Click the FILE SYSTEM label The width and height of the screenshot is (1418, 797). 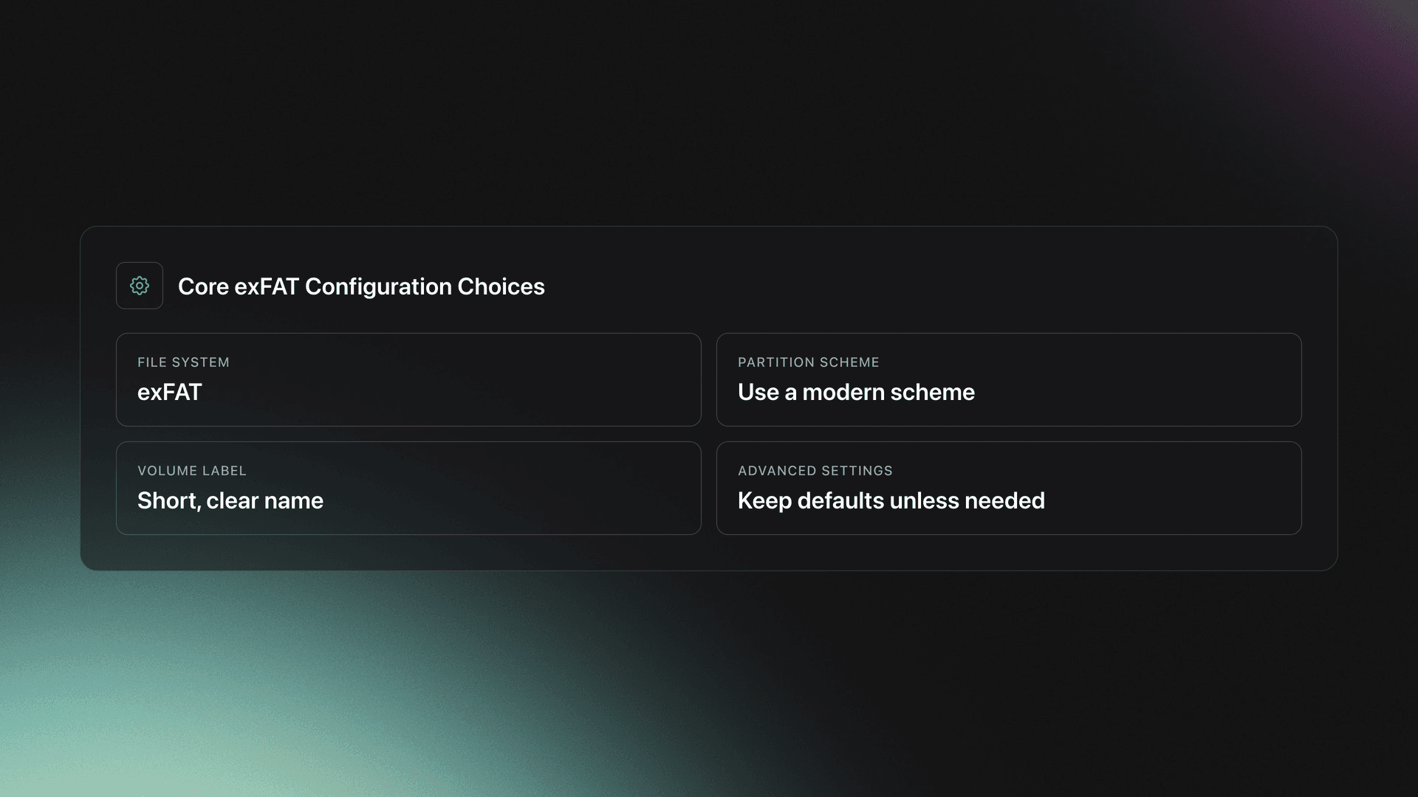[x=183, y=362]
